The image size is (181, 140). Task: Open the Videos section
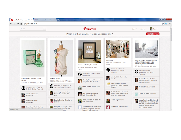tap(94, 34)
